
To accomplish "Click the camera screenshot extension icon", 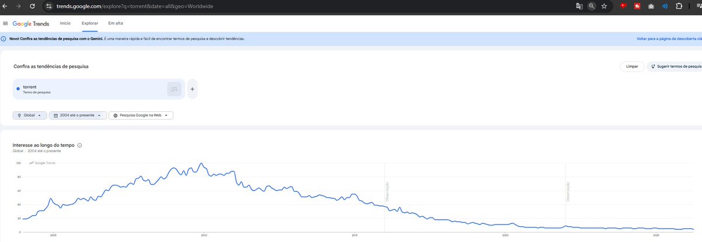I will (652, 6).
